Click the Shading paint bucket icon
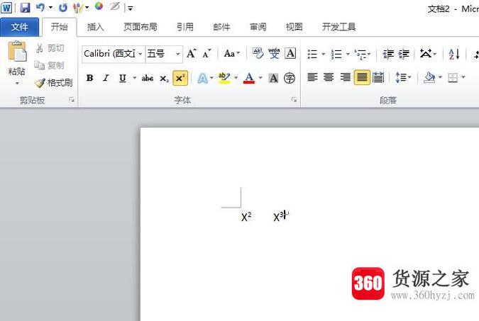Viewport: 479px width, 321px height. coord(429,77)
